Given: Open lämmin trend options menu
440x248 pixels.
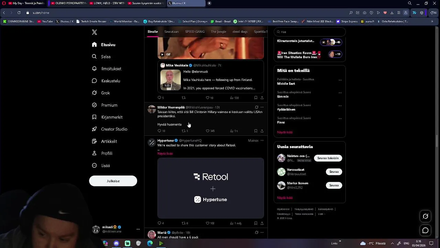Looking at the screenshot, I should click(340, 93).
